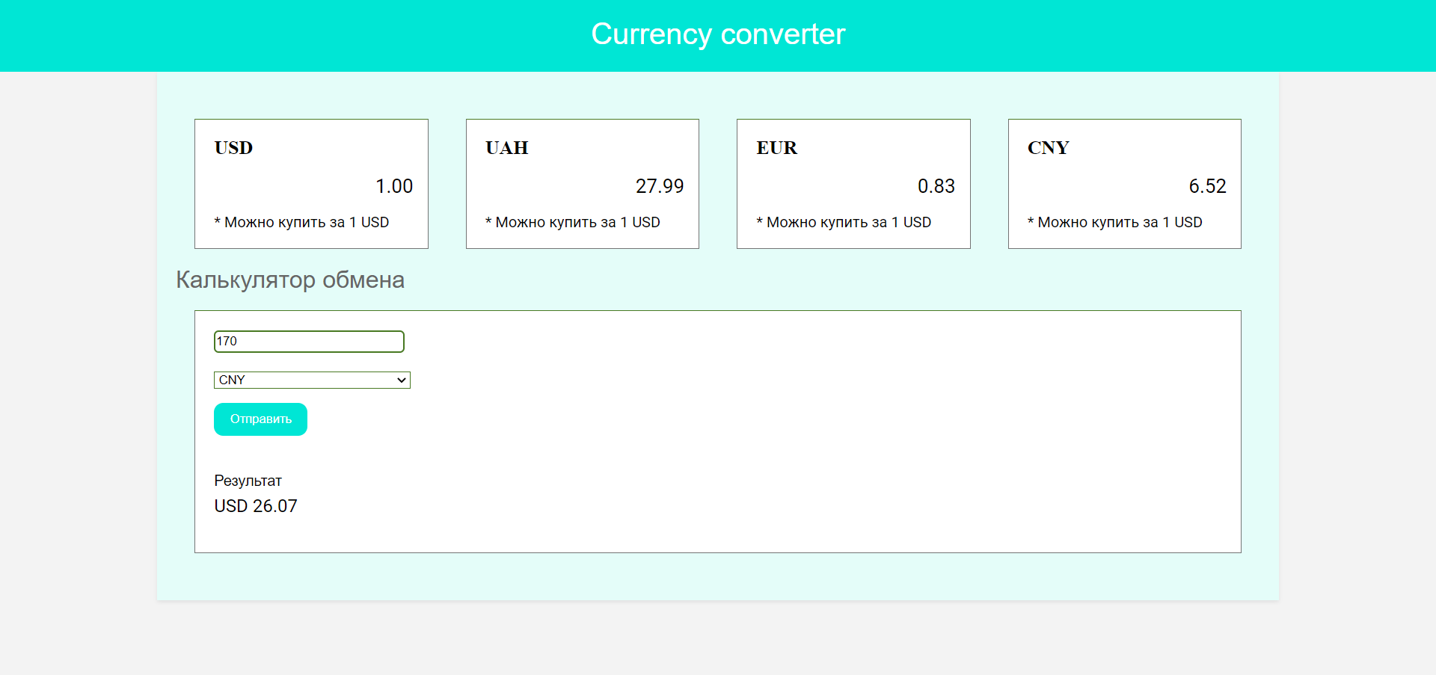Screen dimensions: 1436x675
Task: Select the CNY rate card
Action: click(x=1125, y=184)
